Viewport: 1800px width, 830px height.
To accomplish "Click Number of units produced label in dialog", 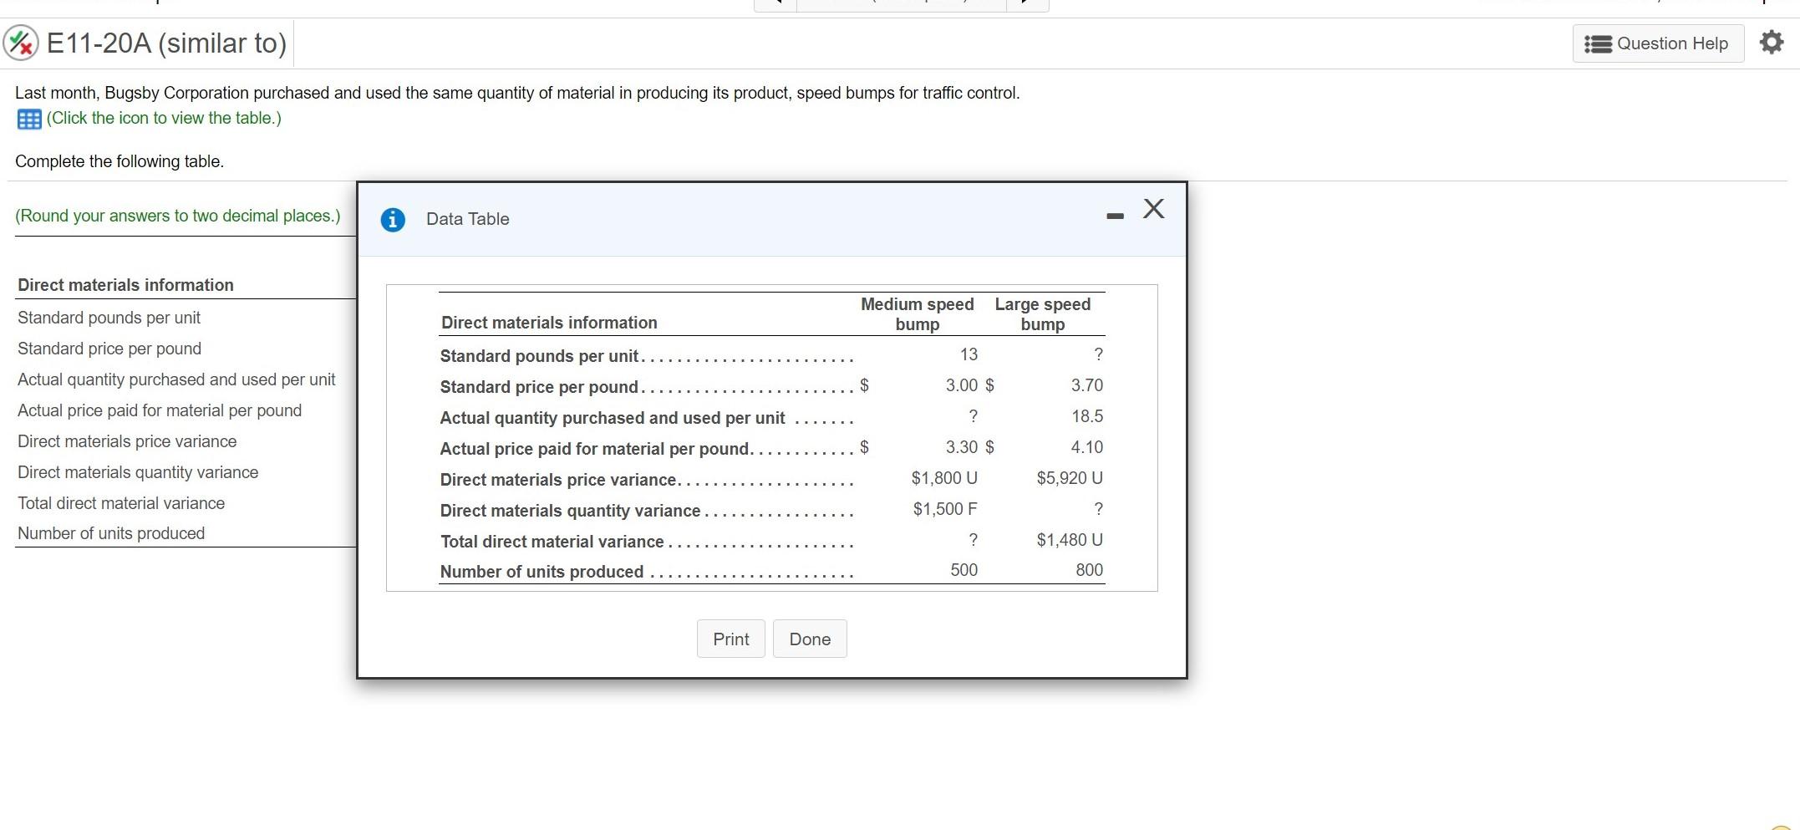I will pyautogui.click(x=542, y=572).
